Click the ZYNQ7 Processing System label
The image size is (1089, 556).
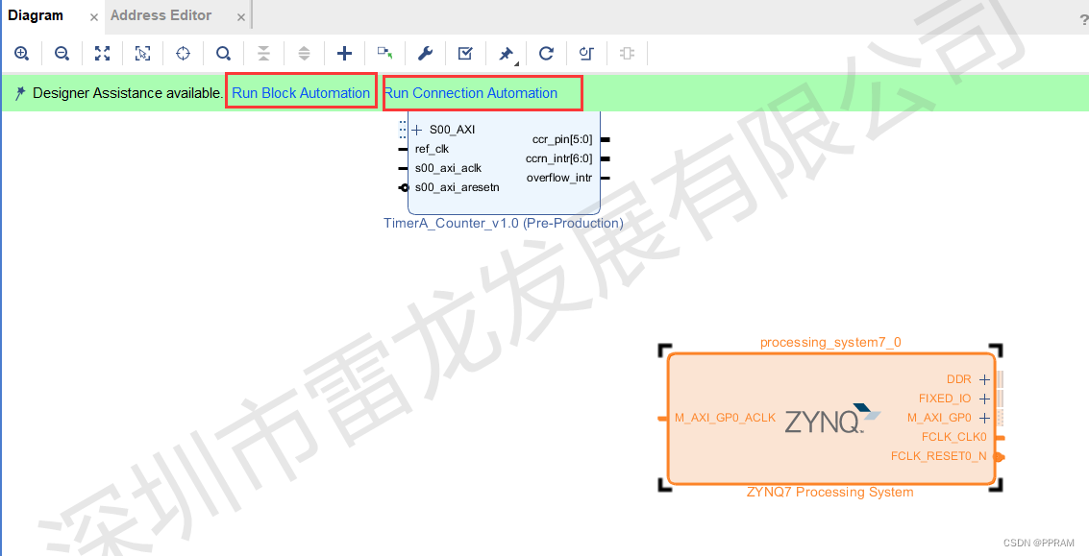tap(829, 492)
